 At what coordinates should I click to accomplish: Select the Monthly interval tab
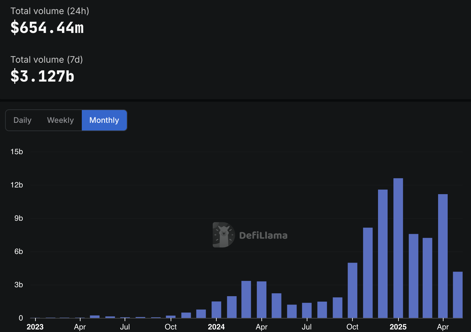(104, 120)
